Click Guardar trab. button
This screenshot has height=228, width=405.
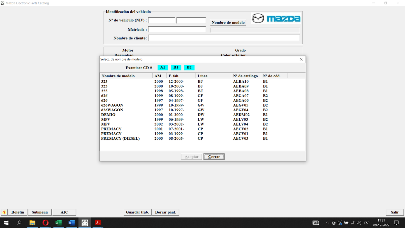click(x=137, y=212)
